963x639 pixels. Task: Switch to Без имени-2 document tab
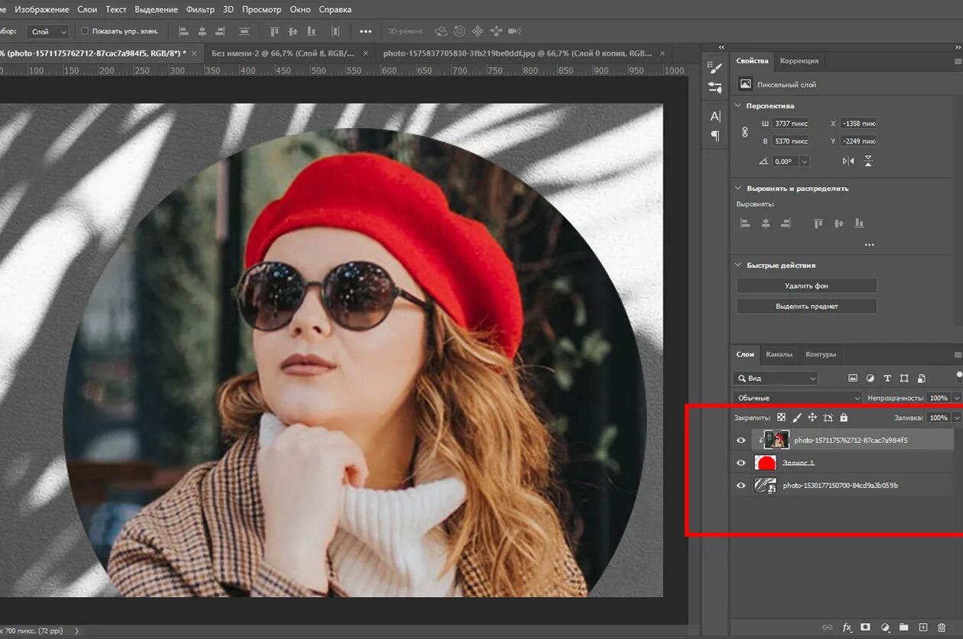click(x=284, y=53)
